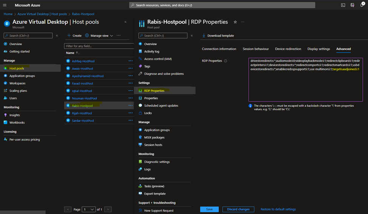Screen dimensions: 368x214
Task: Open Insights under Monitoring
Action: (x=15, y=115)
